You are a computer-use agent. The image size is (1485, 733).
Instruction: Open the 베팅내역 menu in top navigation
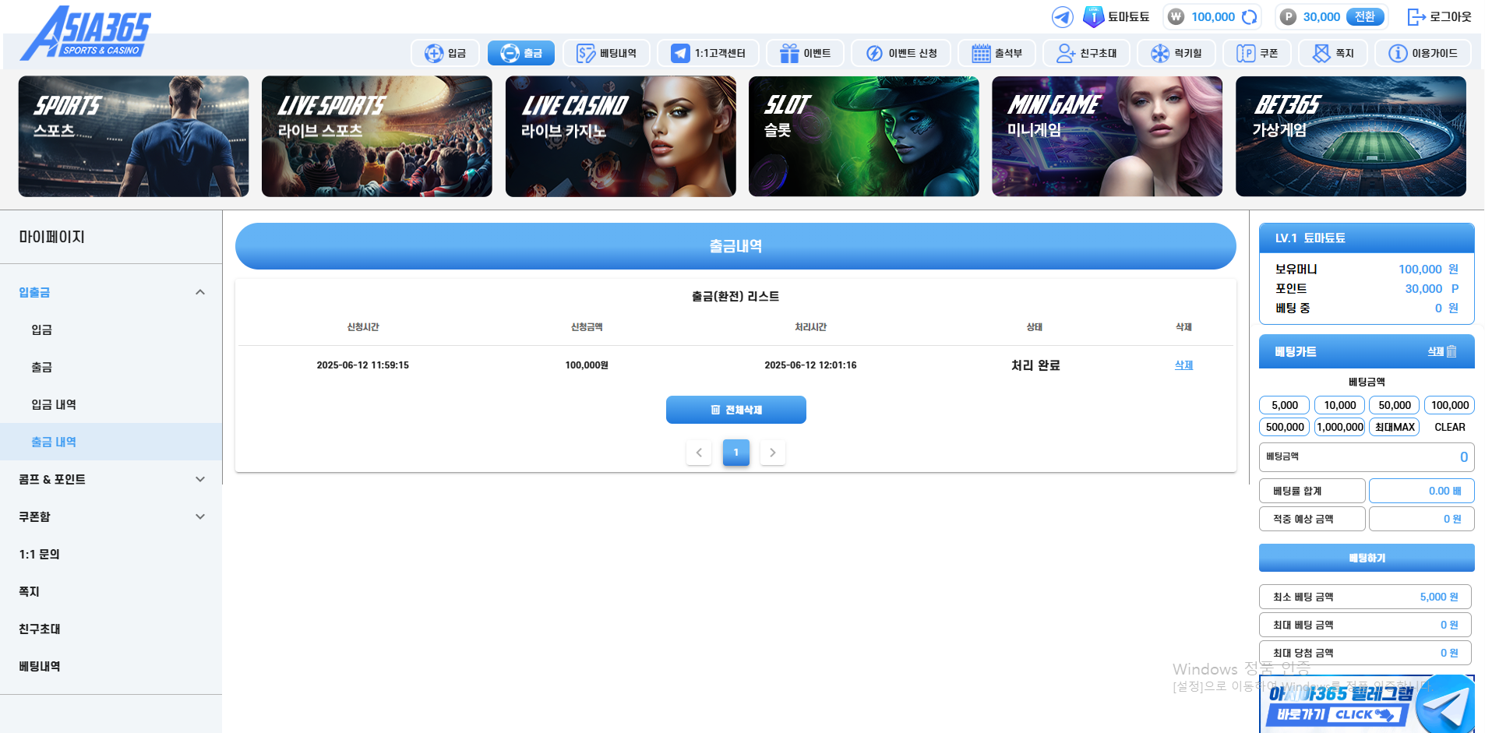point(606,53)
